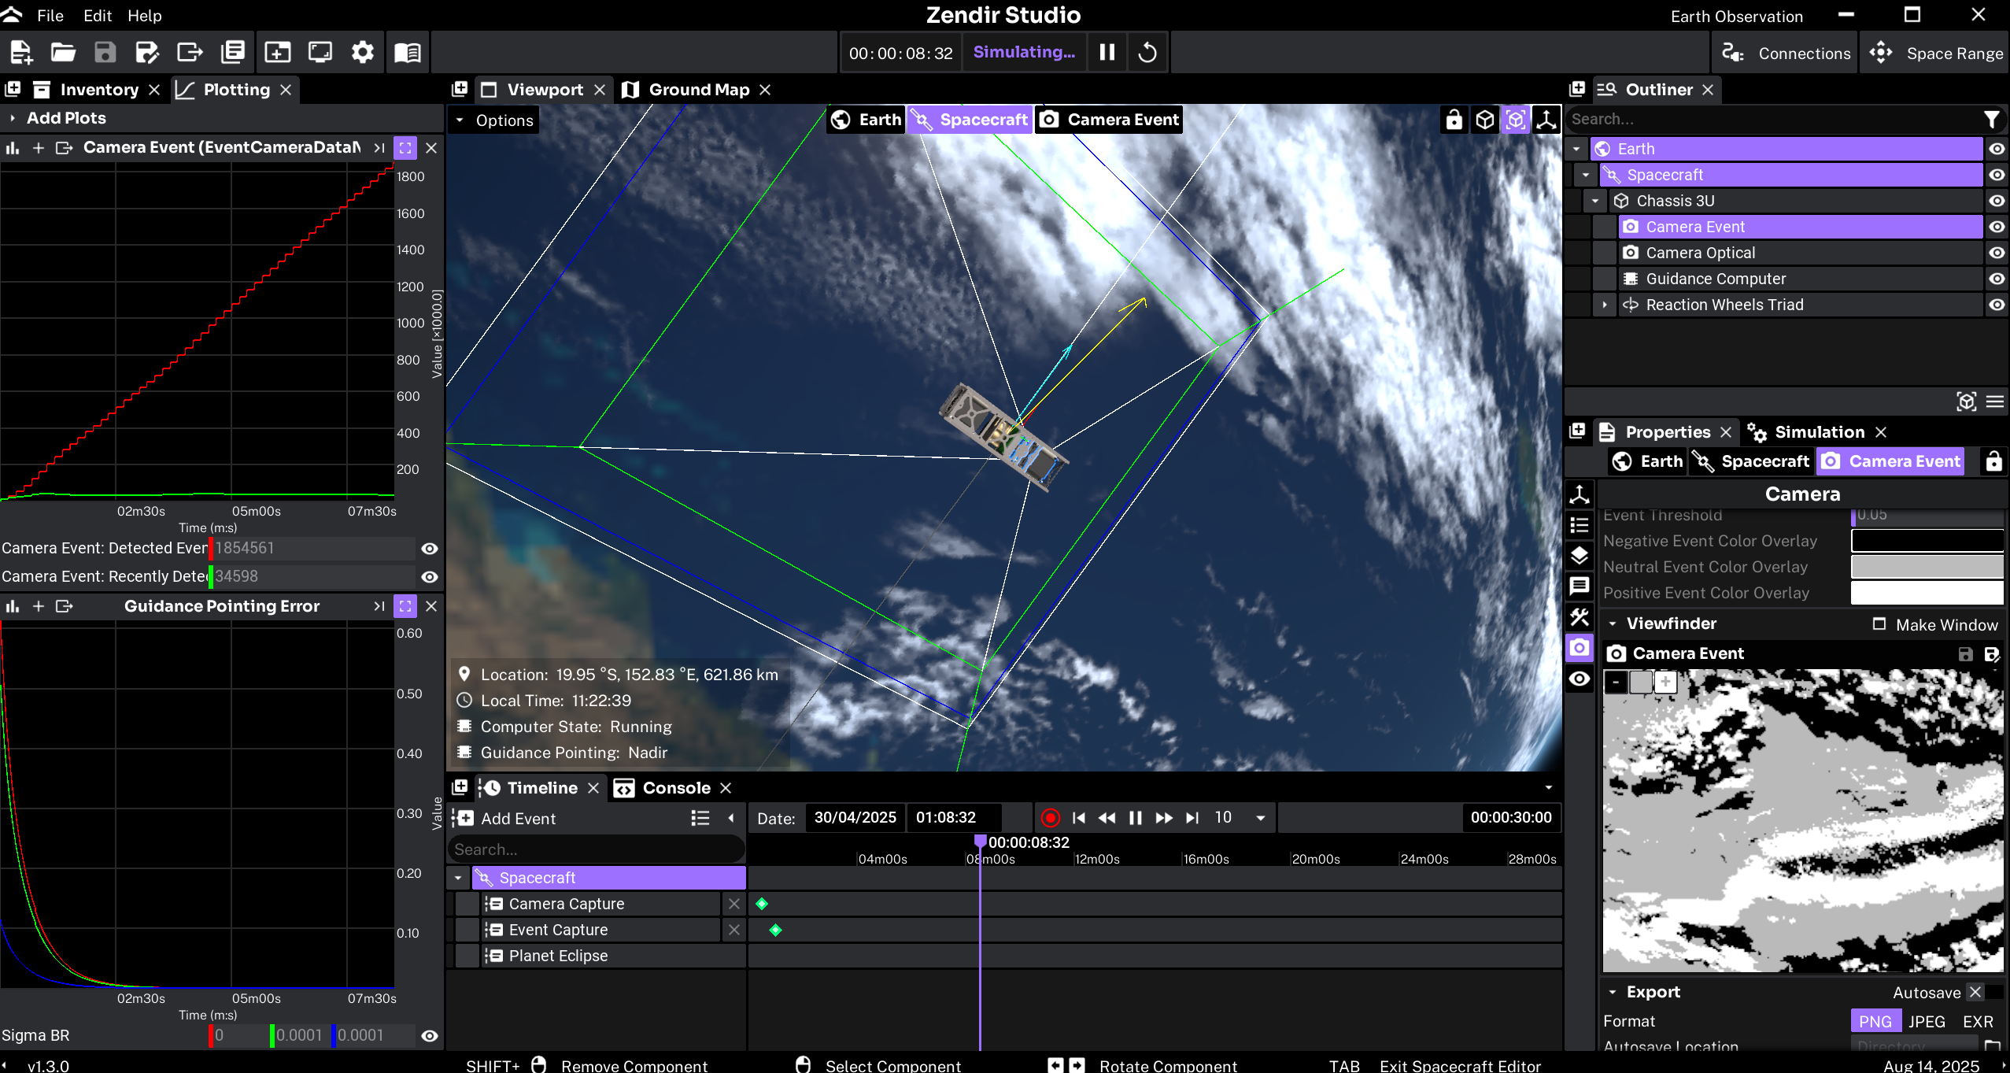The image size is (2010, 1073).
Task: Switch to the Ground Map tab
Action: coord(698,90)
